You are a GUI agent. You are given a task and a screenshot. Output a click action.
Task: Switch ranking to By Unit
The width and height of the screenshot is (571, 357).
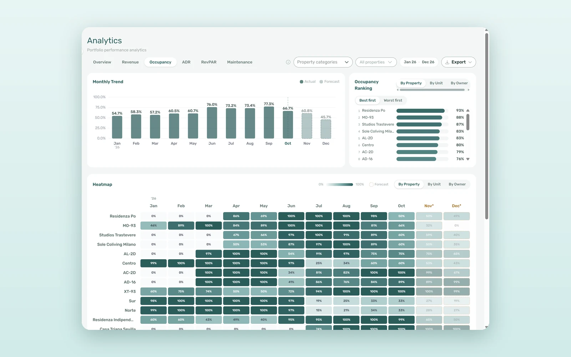[x=436, y=83]
